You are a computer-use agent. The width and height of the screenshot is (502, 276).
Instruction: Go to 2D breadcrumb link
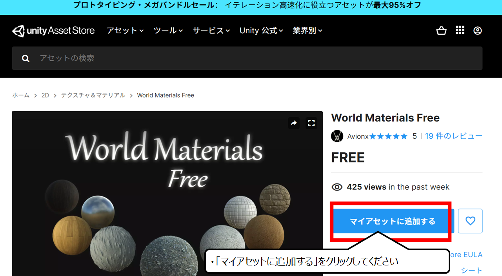pyautogui.click(x=45, y=95)
